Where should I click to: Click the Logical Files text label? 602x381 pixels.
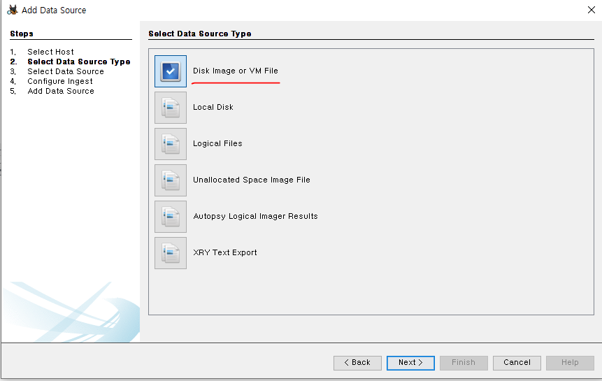click(x=217, y=143)
